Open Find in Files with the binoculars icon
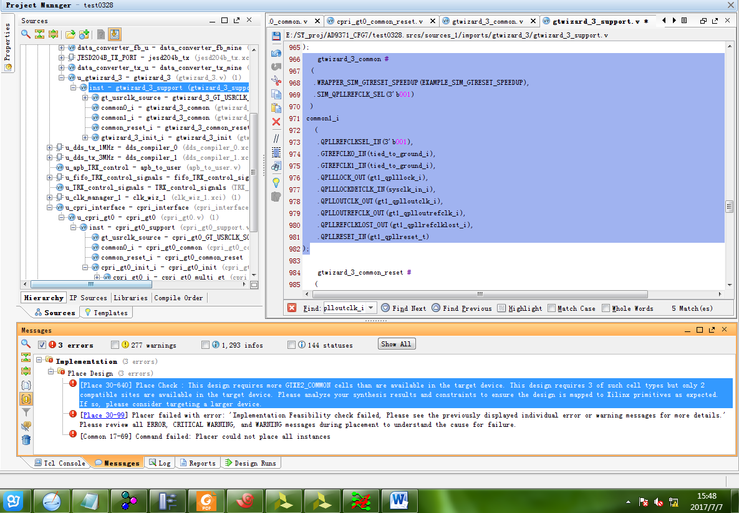739x513 pixels. (x=276, y=164)
